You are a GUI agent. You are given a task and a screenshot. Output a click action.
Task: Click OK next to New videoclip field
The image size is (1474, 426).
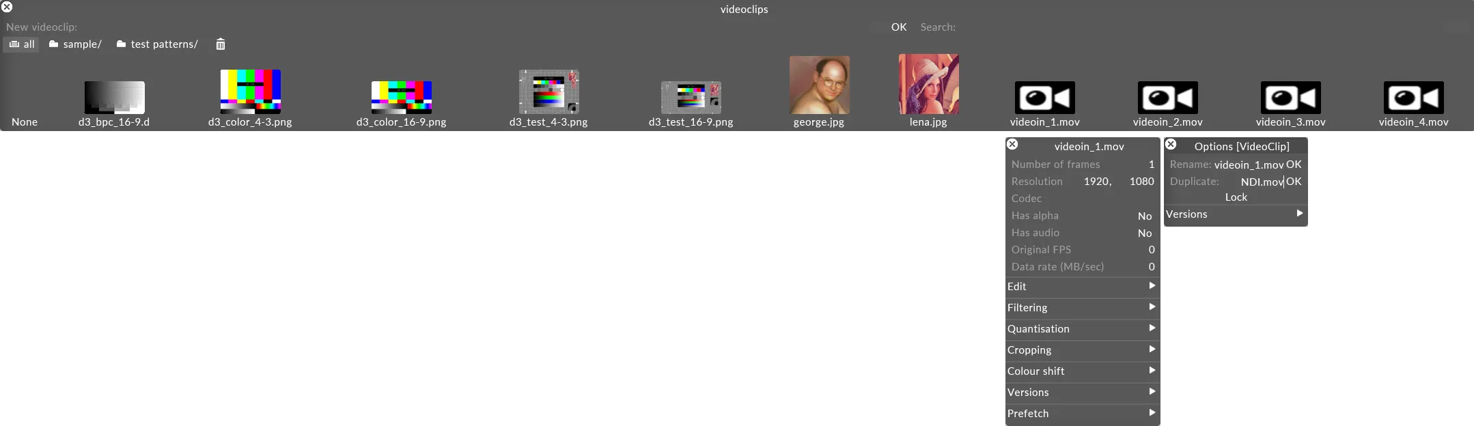899,27
